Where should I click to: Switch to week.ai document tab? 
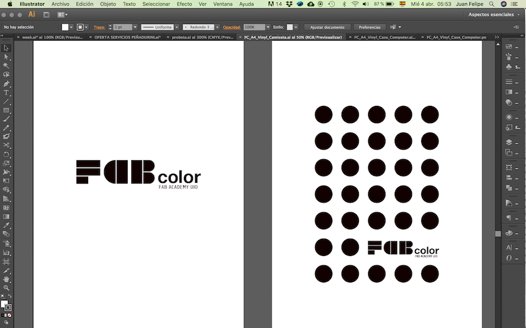click(x=52, y=37)
